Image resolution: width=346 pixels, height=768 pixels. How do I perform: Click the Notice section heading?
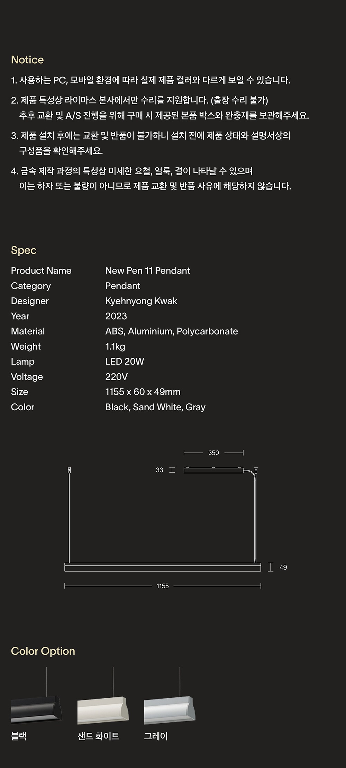coord(27,60)
